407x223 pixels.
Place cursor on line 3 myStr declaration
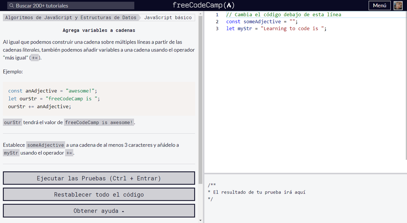tap(276, 28)
